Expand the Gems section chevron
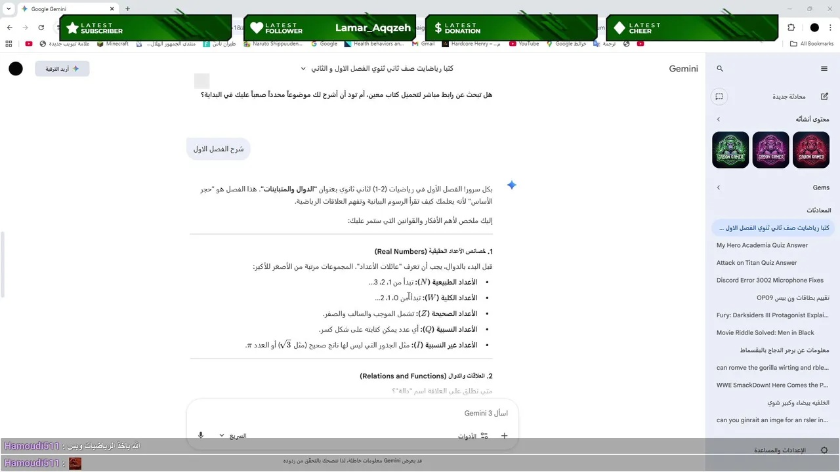 pos(718,187)
